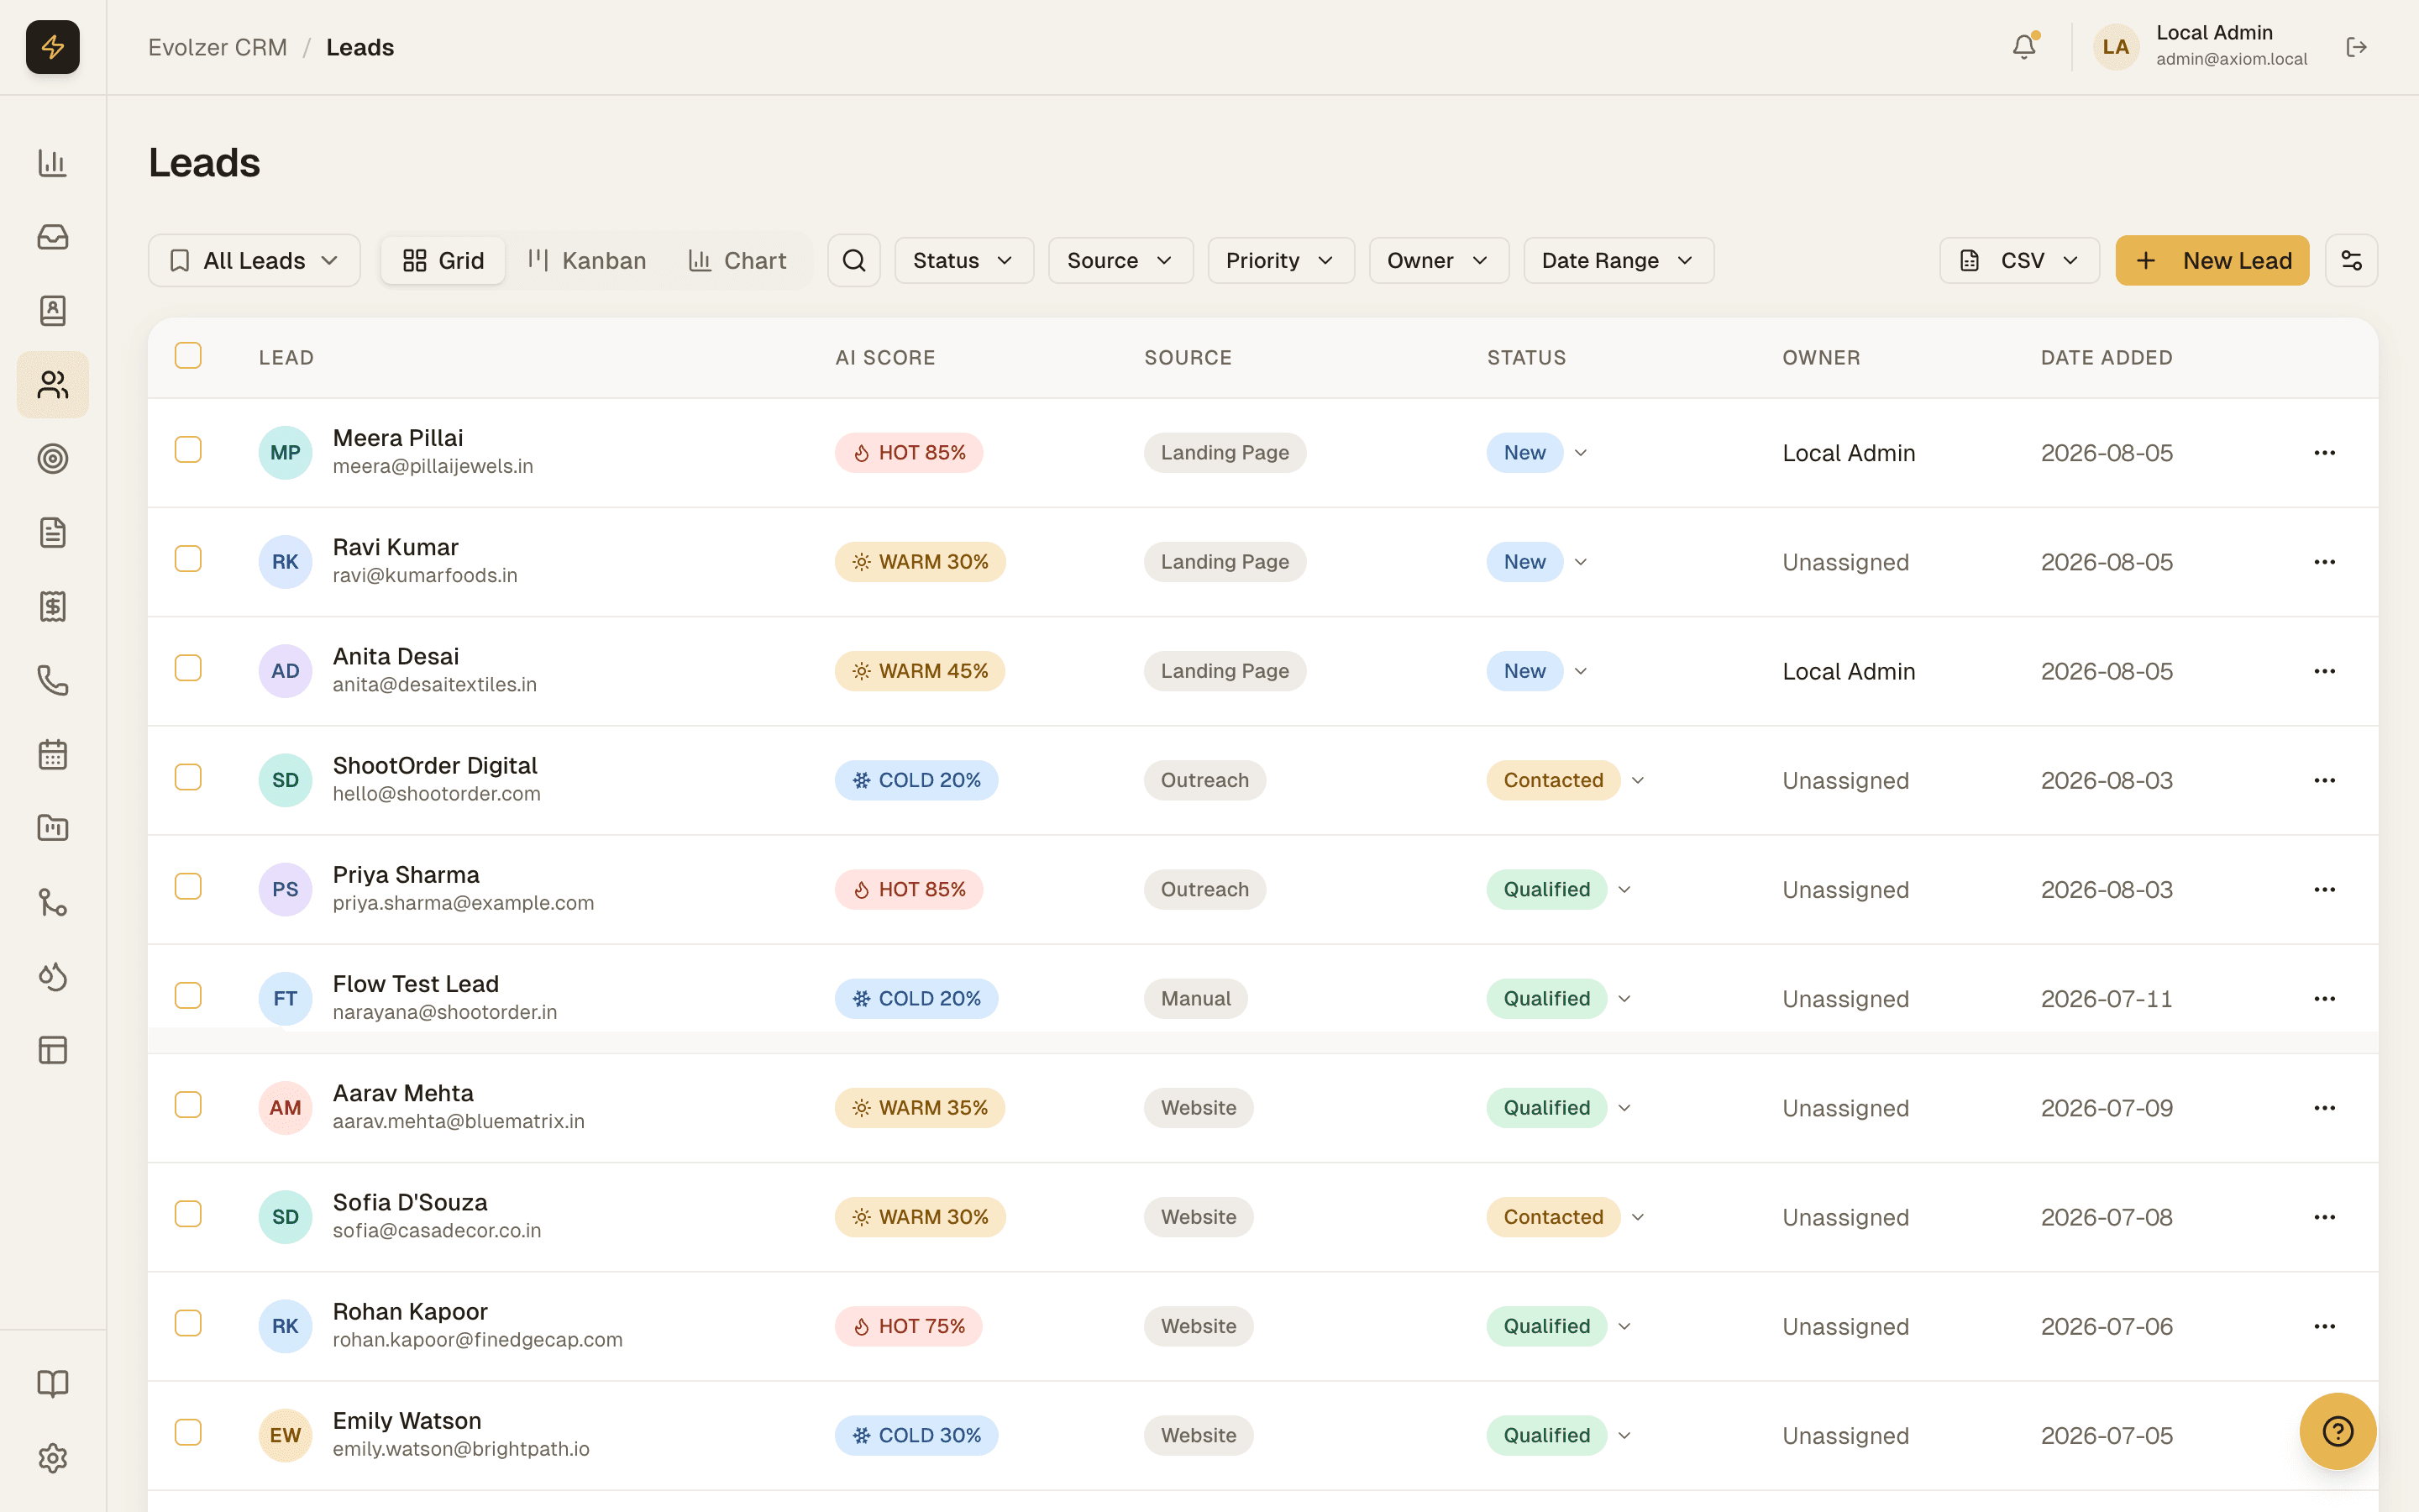This screenshot has height=1512, width=2419.
Task: Change Sofia D'Souza's Contacted status dropdown
Action: (x=1566, y=1218)
